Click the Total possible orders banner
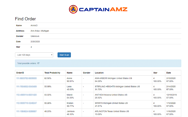188x117 pixels. (98, 63)
